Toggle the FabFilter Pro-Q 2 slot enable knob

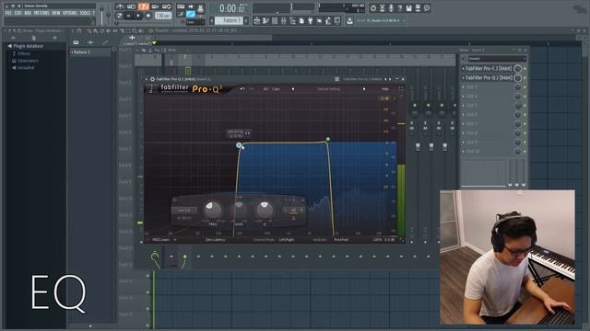point(518,77)
